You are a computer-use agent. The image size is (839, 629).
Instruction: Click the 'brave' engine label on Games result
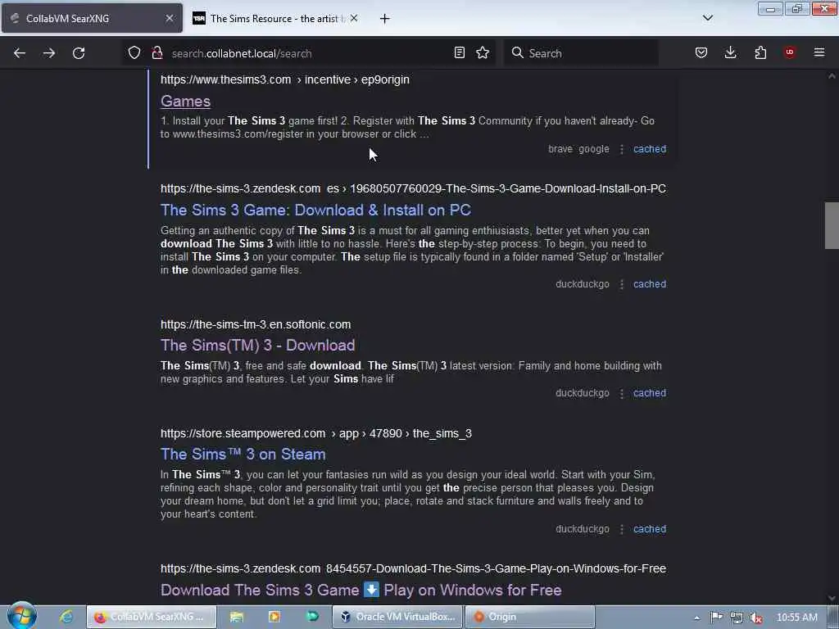(560, 149)
